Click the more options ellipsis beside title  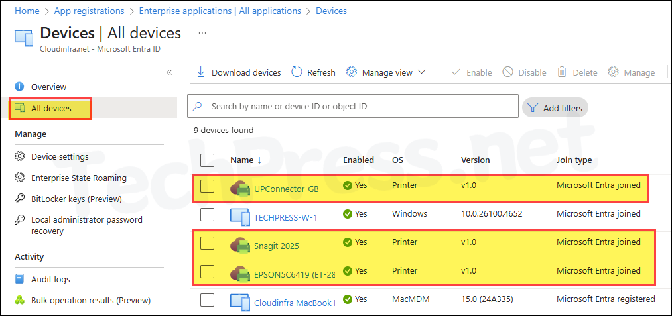[x=202, y=33]
